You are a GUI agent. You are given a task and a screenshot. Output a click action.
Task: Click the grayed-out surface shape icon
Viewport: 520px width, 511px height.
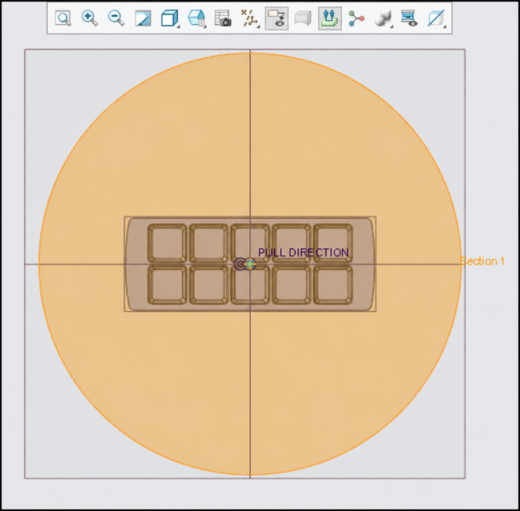[x=303, y=18]
